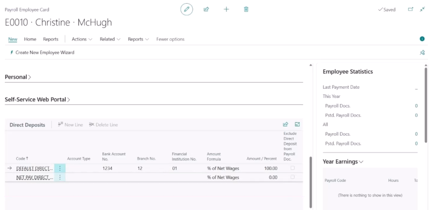Viewport: 432px width, 210px height.
Task: Click the Payroll Code column in Year Earnings
Action: click(335, 180)
